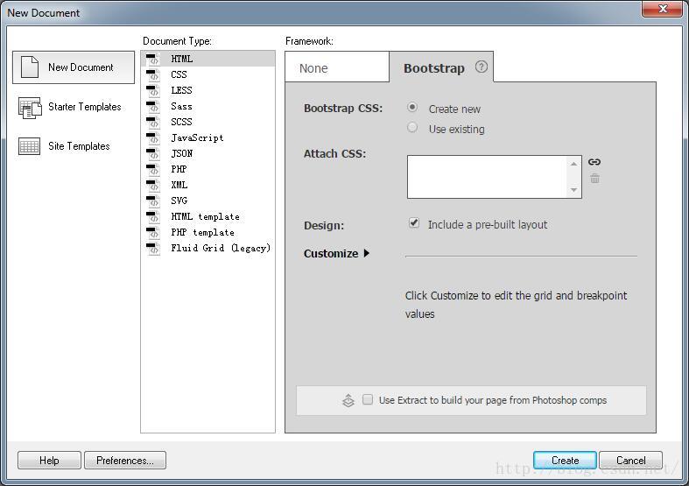689x486 pixels.
Task: Click the HTML template file icon
Action: point(153,217)
